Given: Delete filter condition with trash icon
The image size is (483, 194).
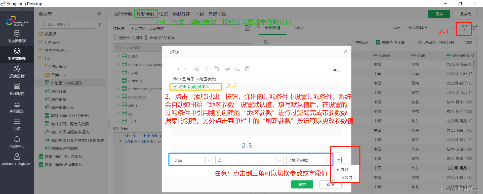Looking at the screenshot, I should pos(247,69).
